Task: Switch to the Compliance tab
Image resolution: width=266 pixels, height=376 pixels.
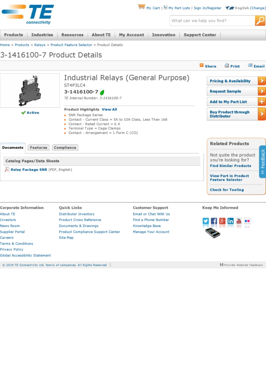Action: [65, 147]
